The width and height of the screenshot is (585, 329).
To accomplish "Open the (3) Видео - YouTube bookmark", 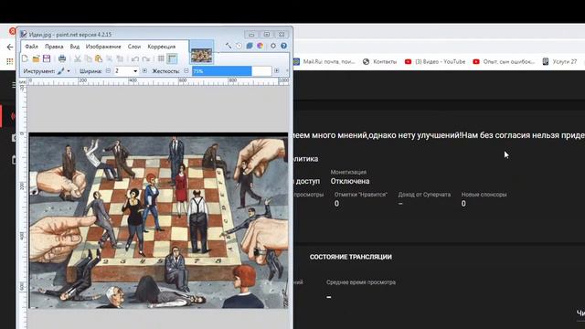I will pyautogui.click(x=435, y=61).
